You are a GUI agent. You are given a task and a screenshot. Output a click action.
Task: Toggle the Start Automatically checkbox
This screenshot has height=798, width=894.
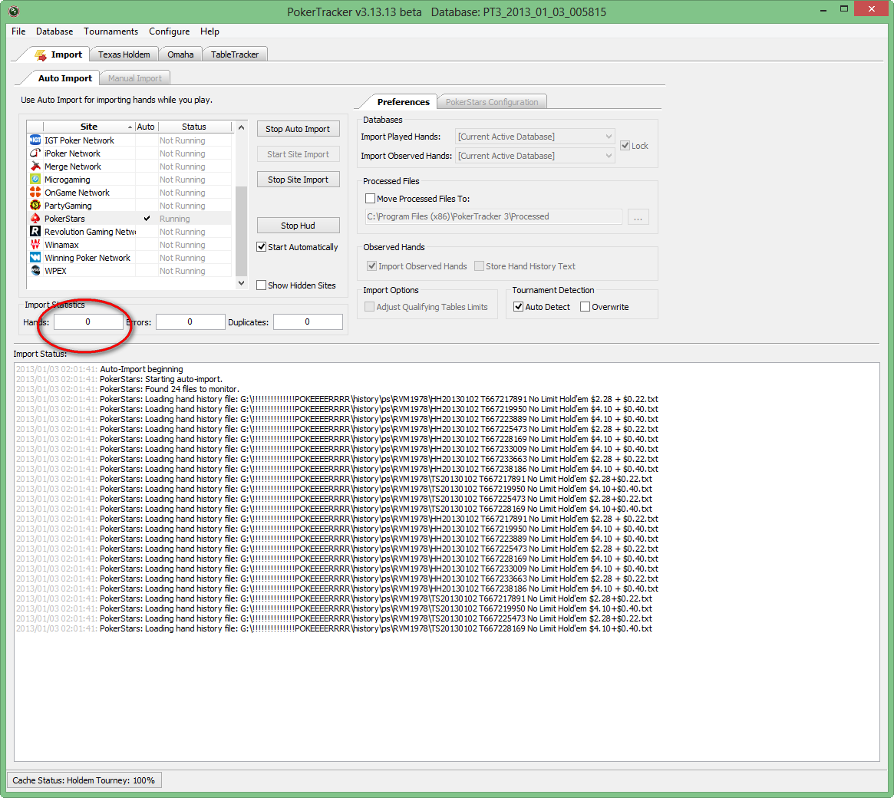click(261, 247)
